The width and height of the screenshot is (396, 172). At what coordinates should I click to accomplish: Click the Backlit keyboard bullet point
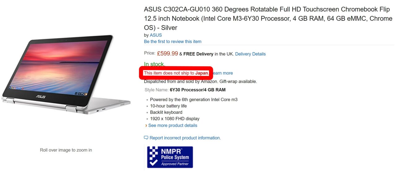[166, 112]
